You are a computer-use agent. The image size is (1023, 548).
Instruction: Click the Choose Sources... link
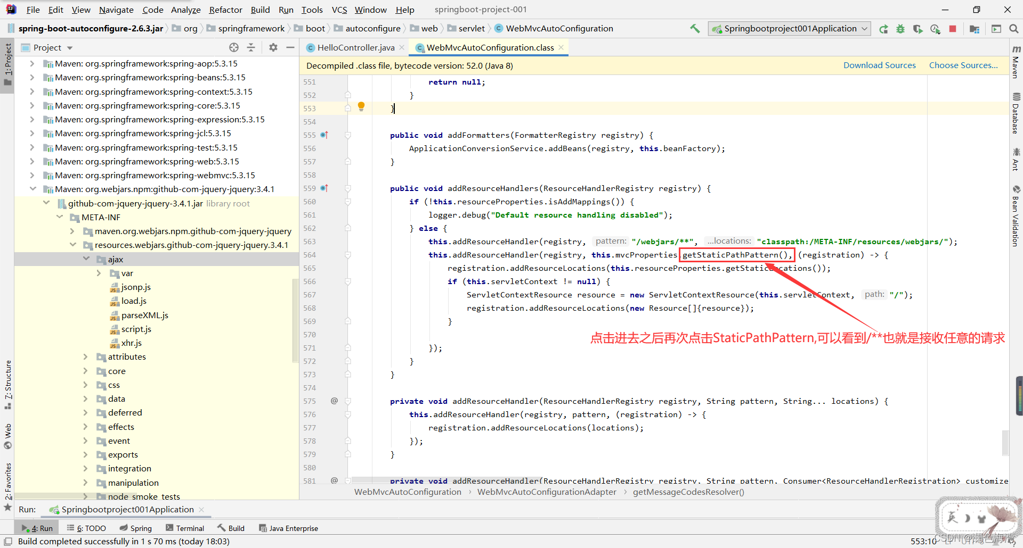(x=963, y=65)
